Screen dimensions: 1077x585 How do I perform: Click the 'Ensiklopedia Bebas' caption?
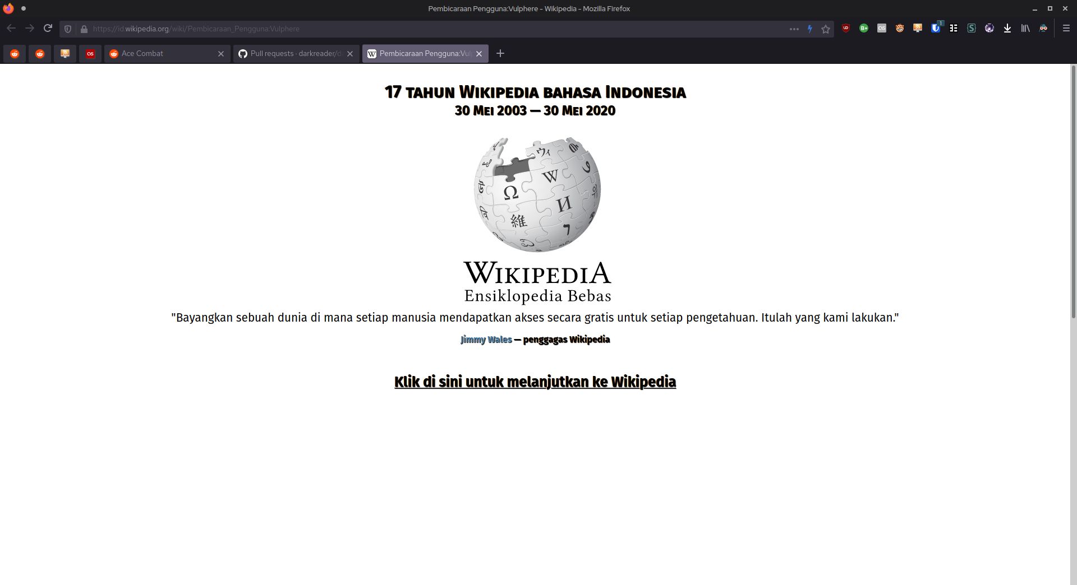(537, 295)
